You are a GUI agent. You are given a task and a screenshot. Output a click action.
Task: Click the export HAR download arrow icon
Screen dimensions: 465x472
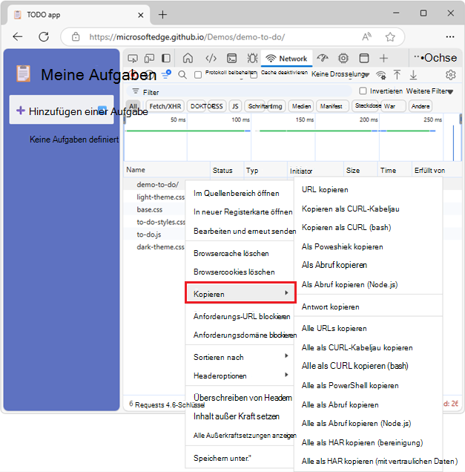(x=414, y=75)
